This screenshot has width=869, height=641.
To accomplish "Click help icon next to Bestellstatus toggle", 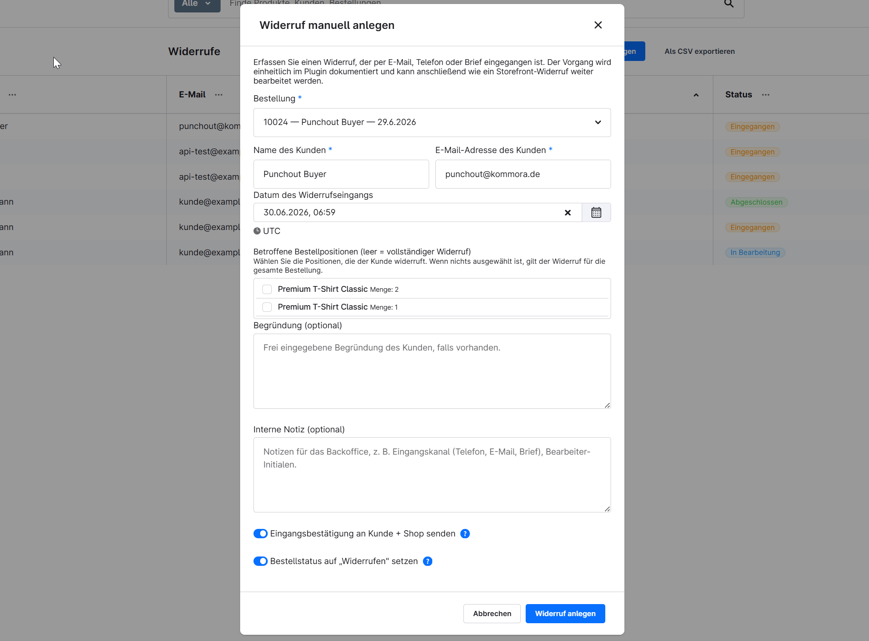I will 427,561.
